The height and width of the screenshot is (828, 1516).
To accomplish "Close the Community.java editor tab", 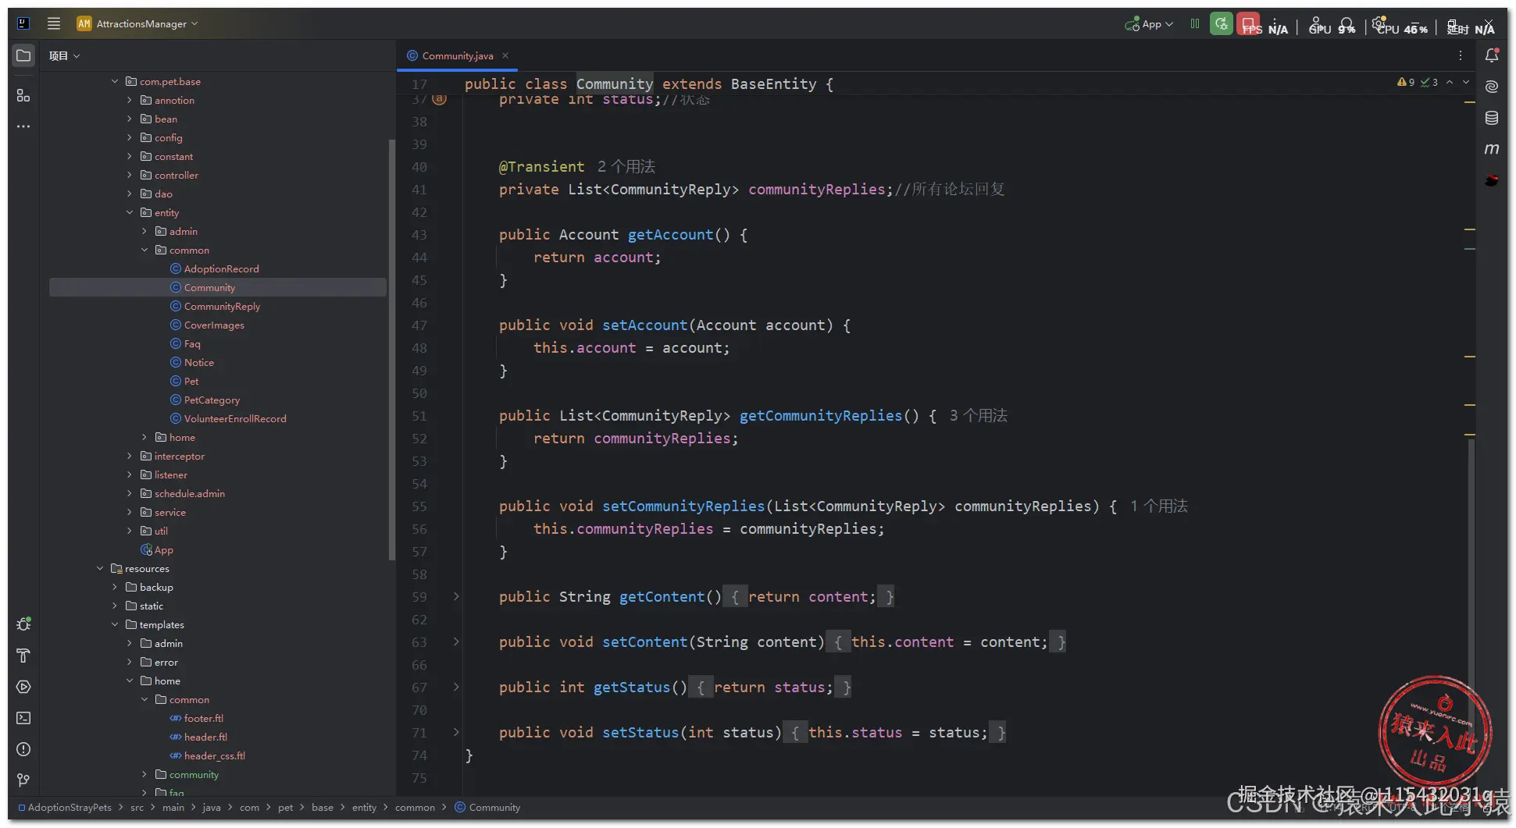I will (x=505, y=55).
